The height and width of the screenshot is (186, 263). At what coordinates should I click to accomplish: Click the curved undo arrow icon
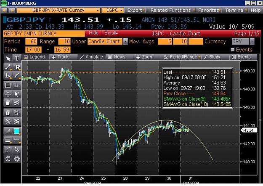(x=8, y=159)
